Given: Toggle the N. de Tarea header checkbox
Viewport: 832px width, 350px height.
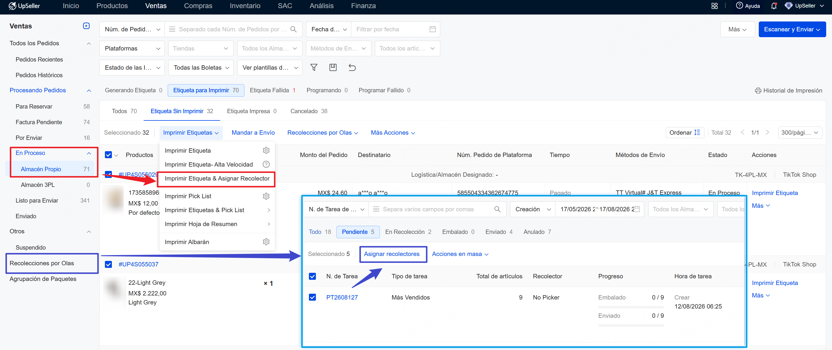Looking at the screenshot, I should click(312, 277).
